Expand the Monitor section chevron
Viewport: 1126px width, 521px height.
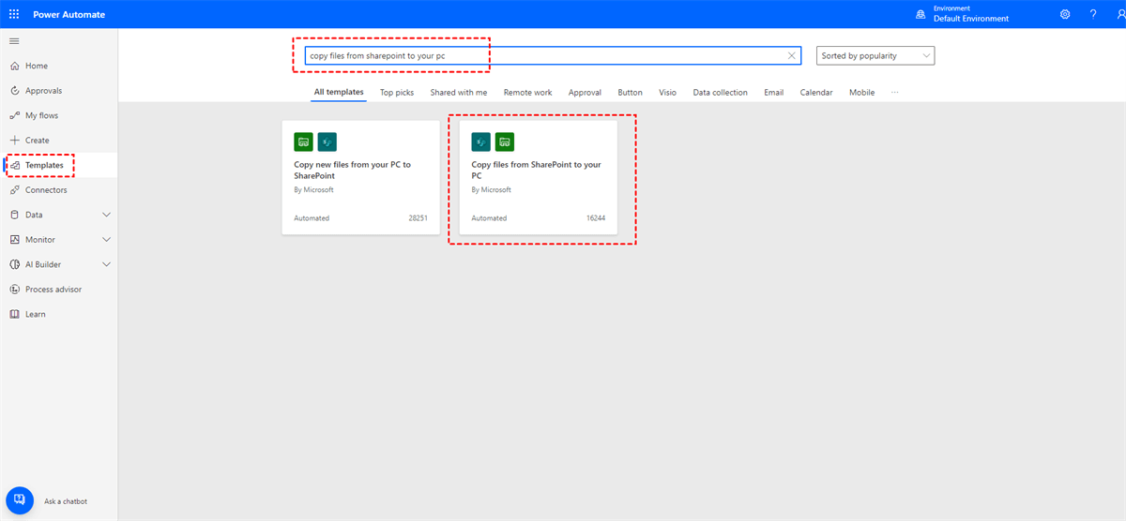click(106, 240)
